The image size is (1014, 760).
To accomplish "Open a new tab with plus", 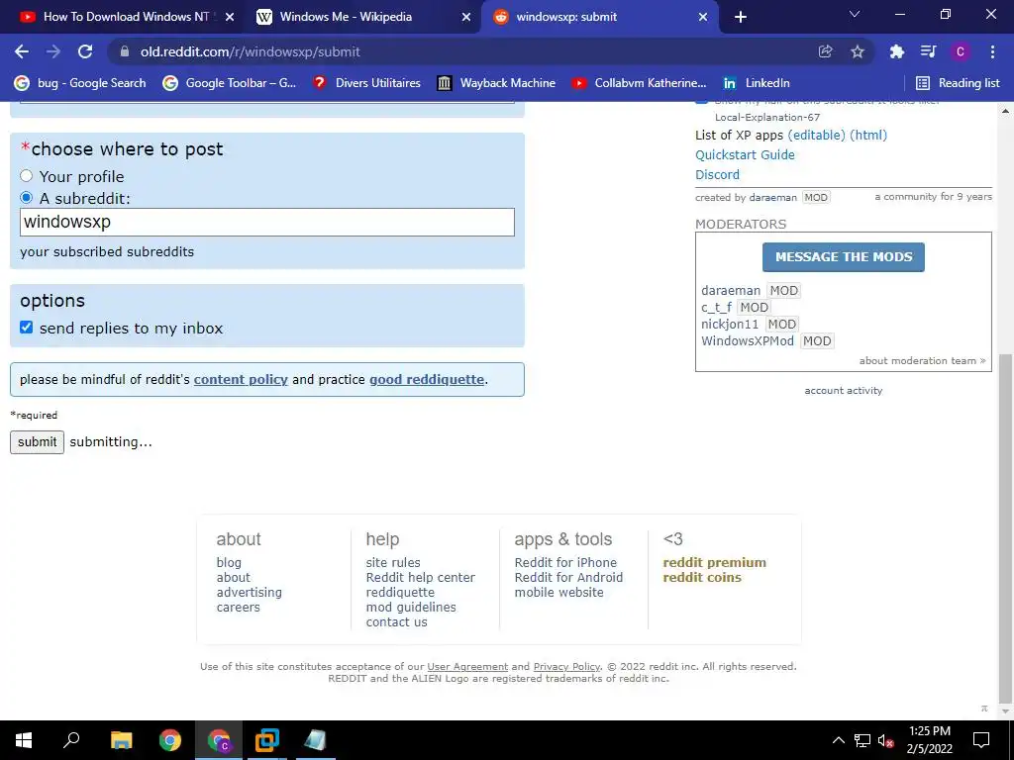I will tap(741, 17).
